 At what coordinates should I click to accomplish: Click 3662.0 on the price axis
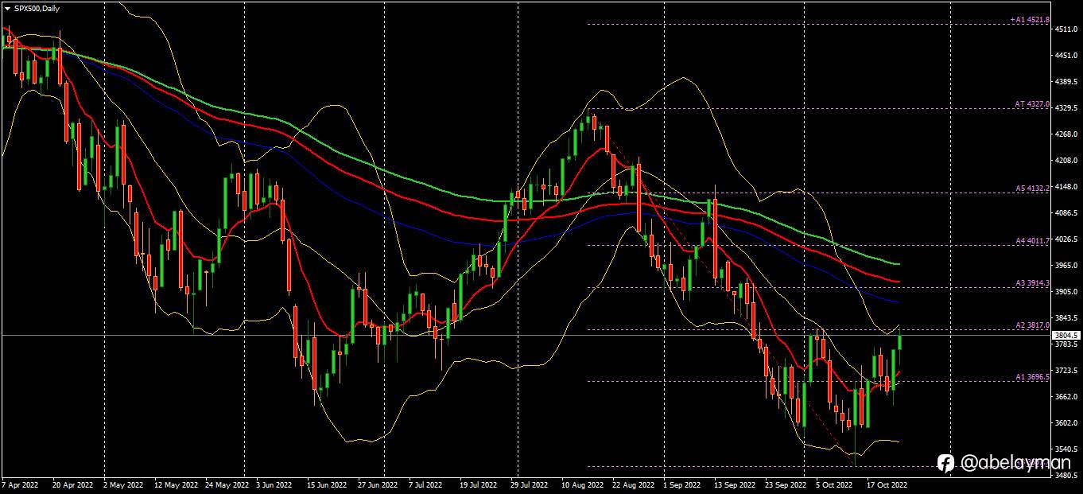1066,396
